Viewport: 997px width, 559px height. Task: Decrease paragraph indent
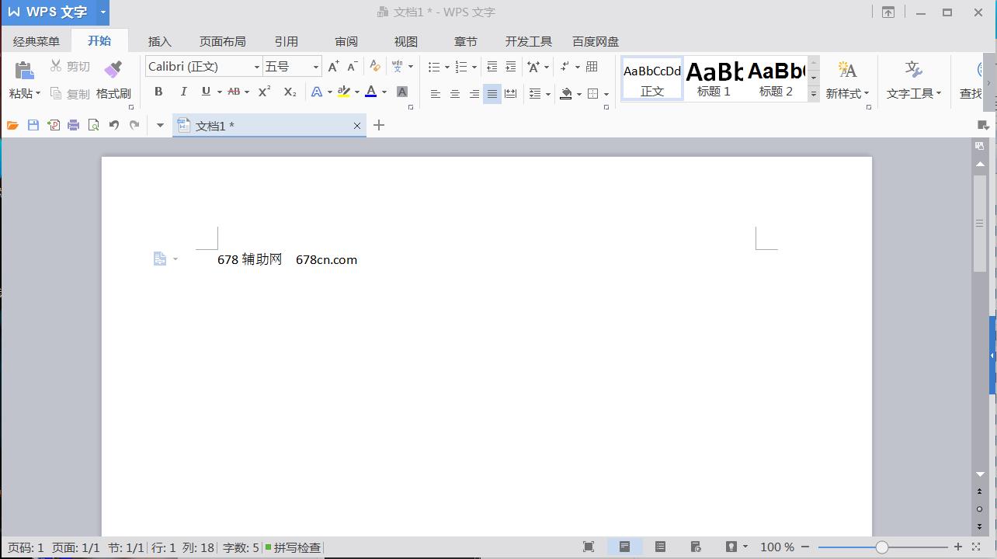pos(492,67)
